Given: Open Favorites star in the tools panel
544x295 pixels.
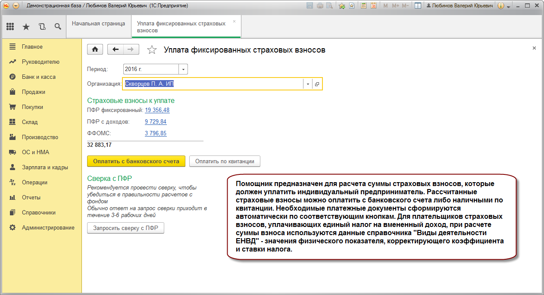Looking at the screenshot, I should click(x=26, y=27).
